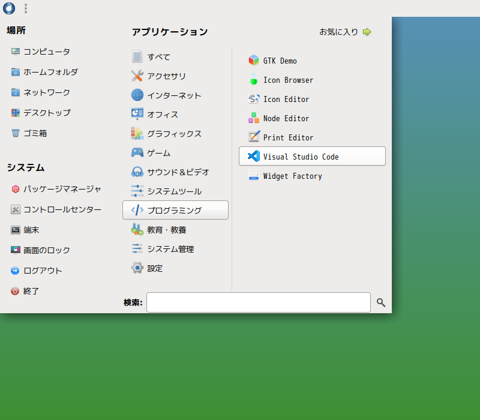Click the magnifier search icon
480x420 pixels.
[x=381, y=303]
